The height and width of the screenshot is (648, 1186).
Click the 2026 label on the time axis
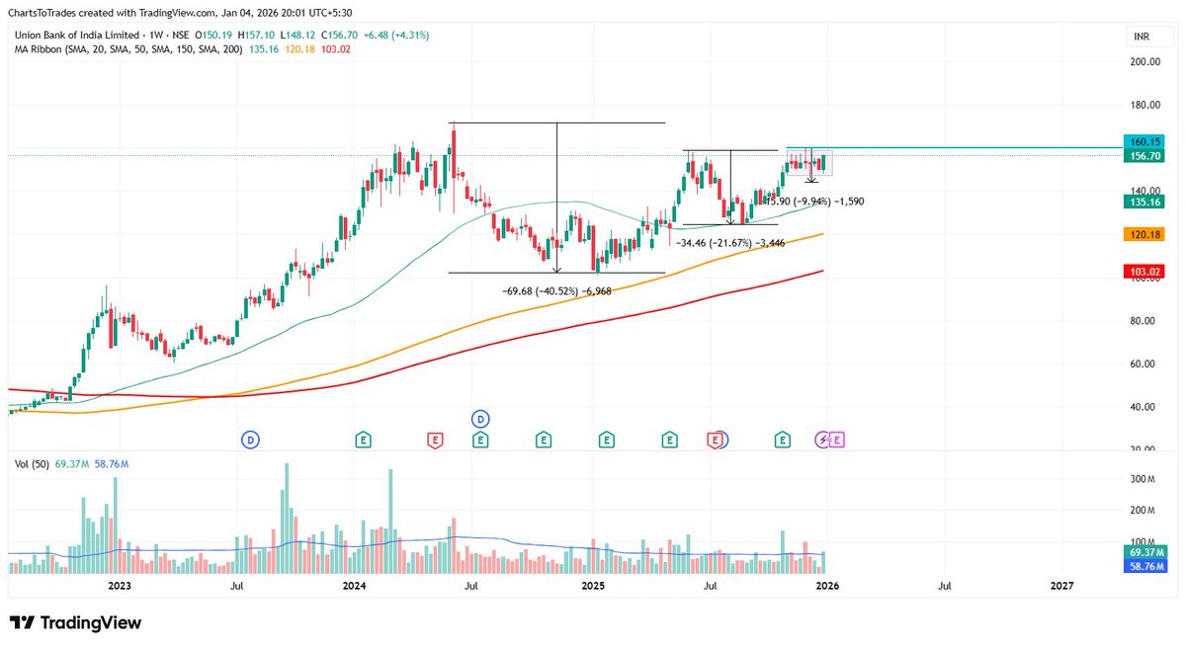coord(826,585)
